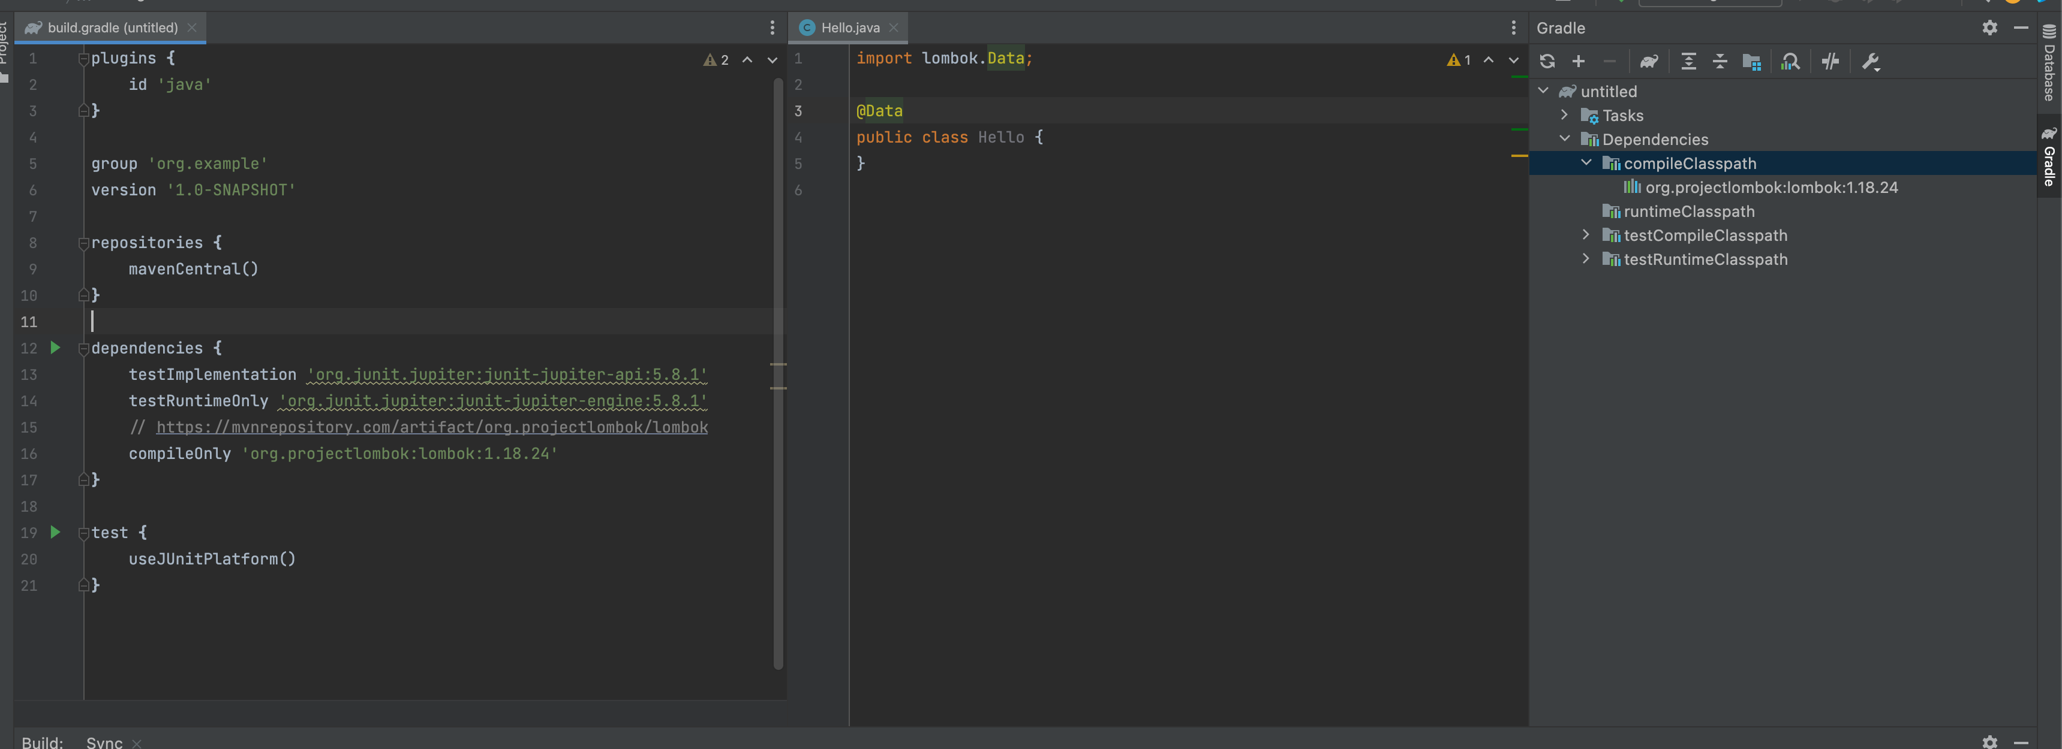Click the vertical scrollbar in build.gradle editor
The width and height of the screenshot is (2062, 749).
tap(777, 373)
